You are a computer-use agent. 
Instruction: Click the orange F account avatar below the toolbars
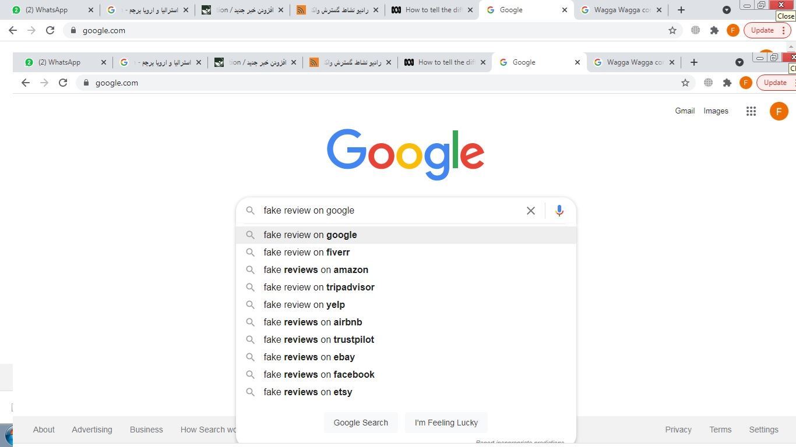[x=779, y=111]
